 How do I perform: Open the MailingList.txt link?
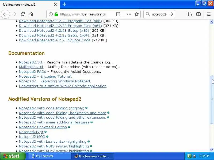31,67
